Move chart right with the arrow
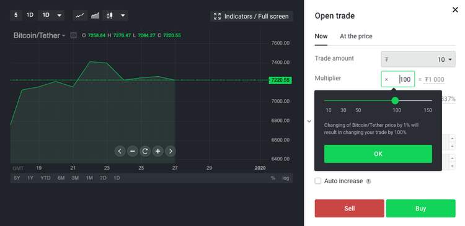 pyautogui.click(x=170, y=151)
